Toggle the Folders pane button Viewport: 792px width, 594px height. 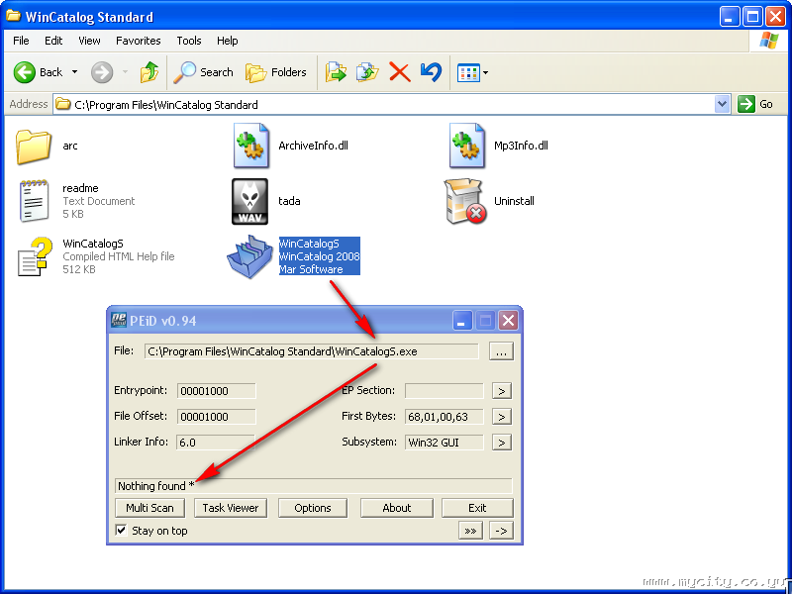pos(276,72)
